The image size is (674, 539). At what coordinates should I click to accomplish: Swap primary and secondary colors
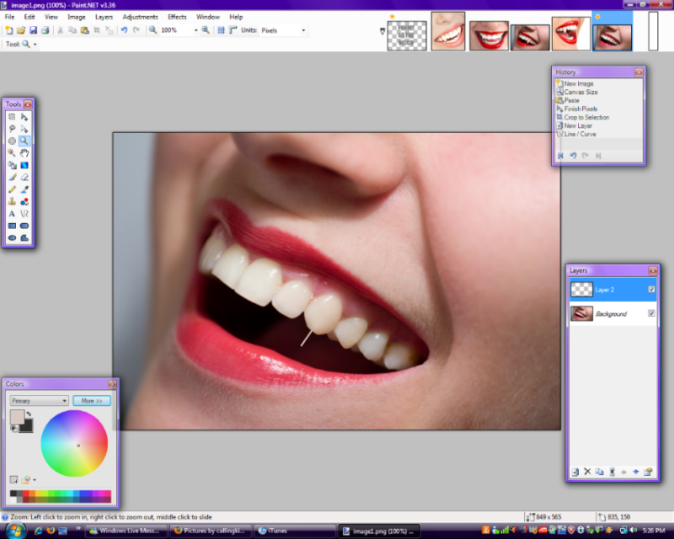29,414
